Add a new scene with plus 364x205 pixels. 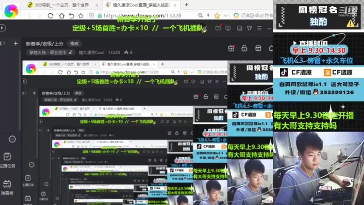tap(15, 43)
